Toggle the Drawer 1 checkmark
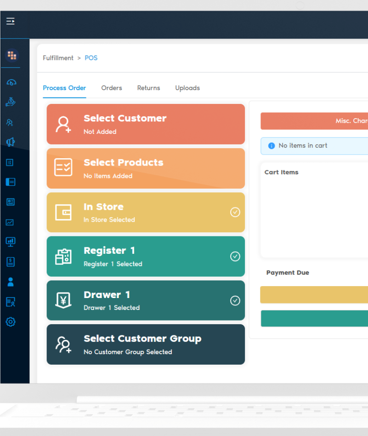The width and height of the screenshot is (368, 436). click(x=235, y=300)
